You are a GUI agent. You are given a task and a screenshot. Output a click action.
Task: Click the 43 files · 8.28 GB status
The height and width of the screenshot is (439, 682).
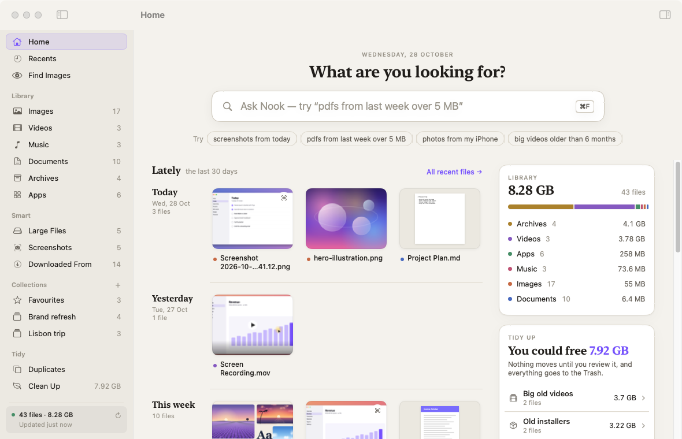point(46,415)
